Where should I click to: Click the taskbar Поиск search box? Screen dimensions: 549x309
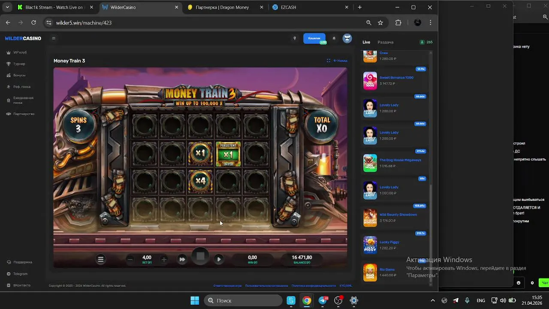(x=243, y=300)
